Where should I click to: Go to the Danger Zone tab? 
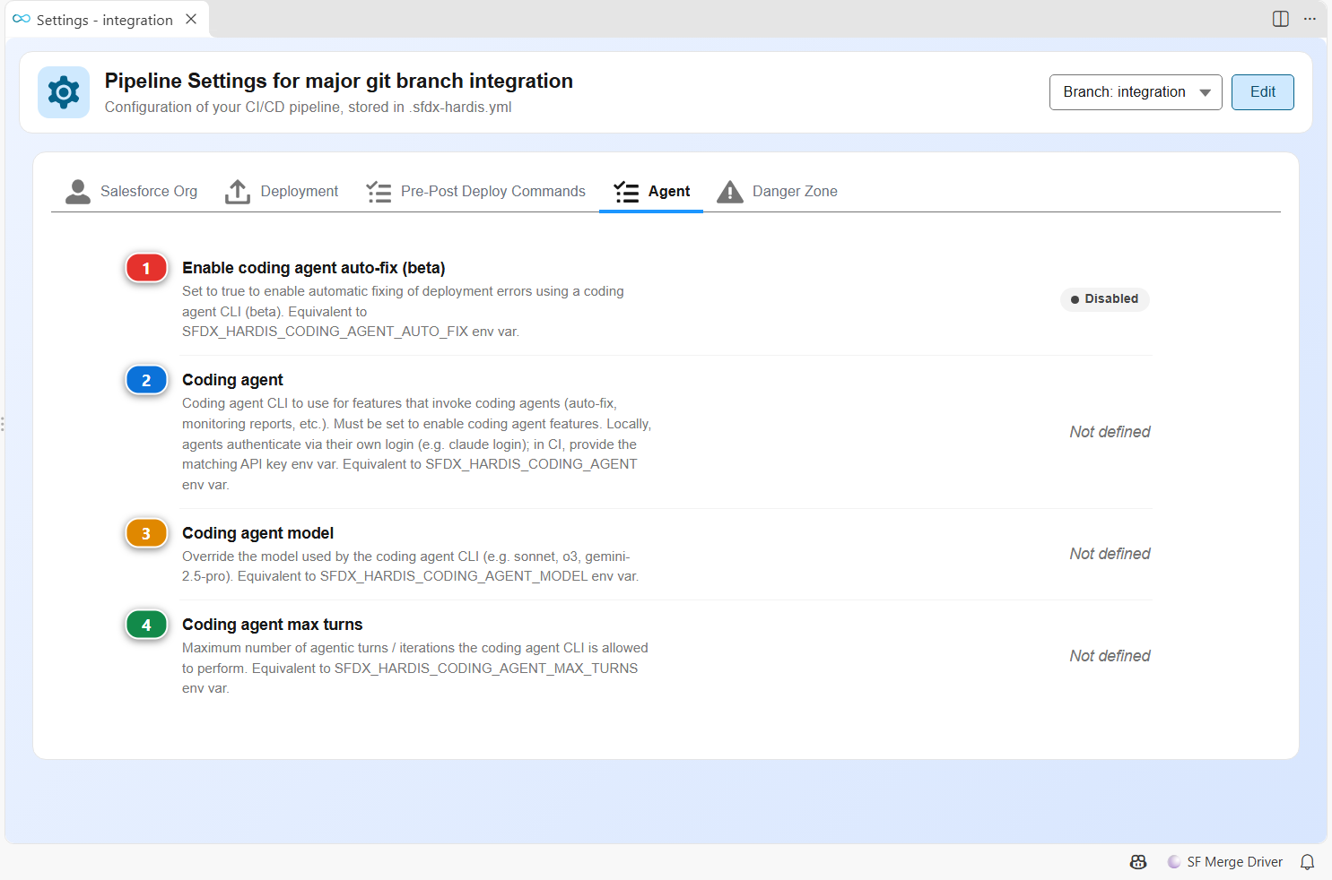[778, 191]
